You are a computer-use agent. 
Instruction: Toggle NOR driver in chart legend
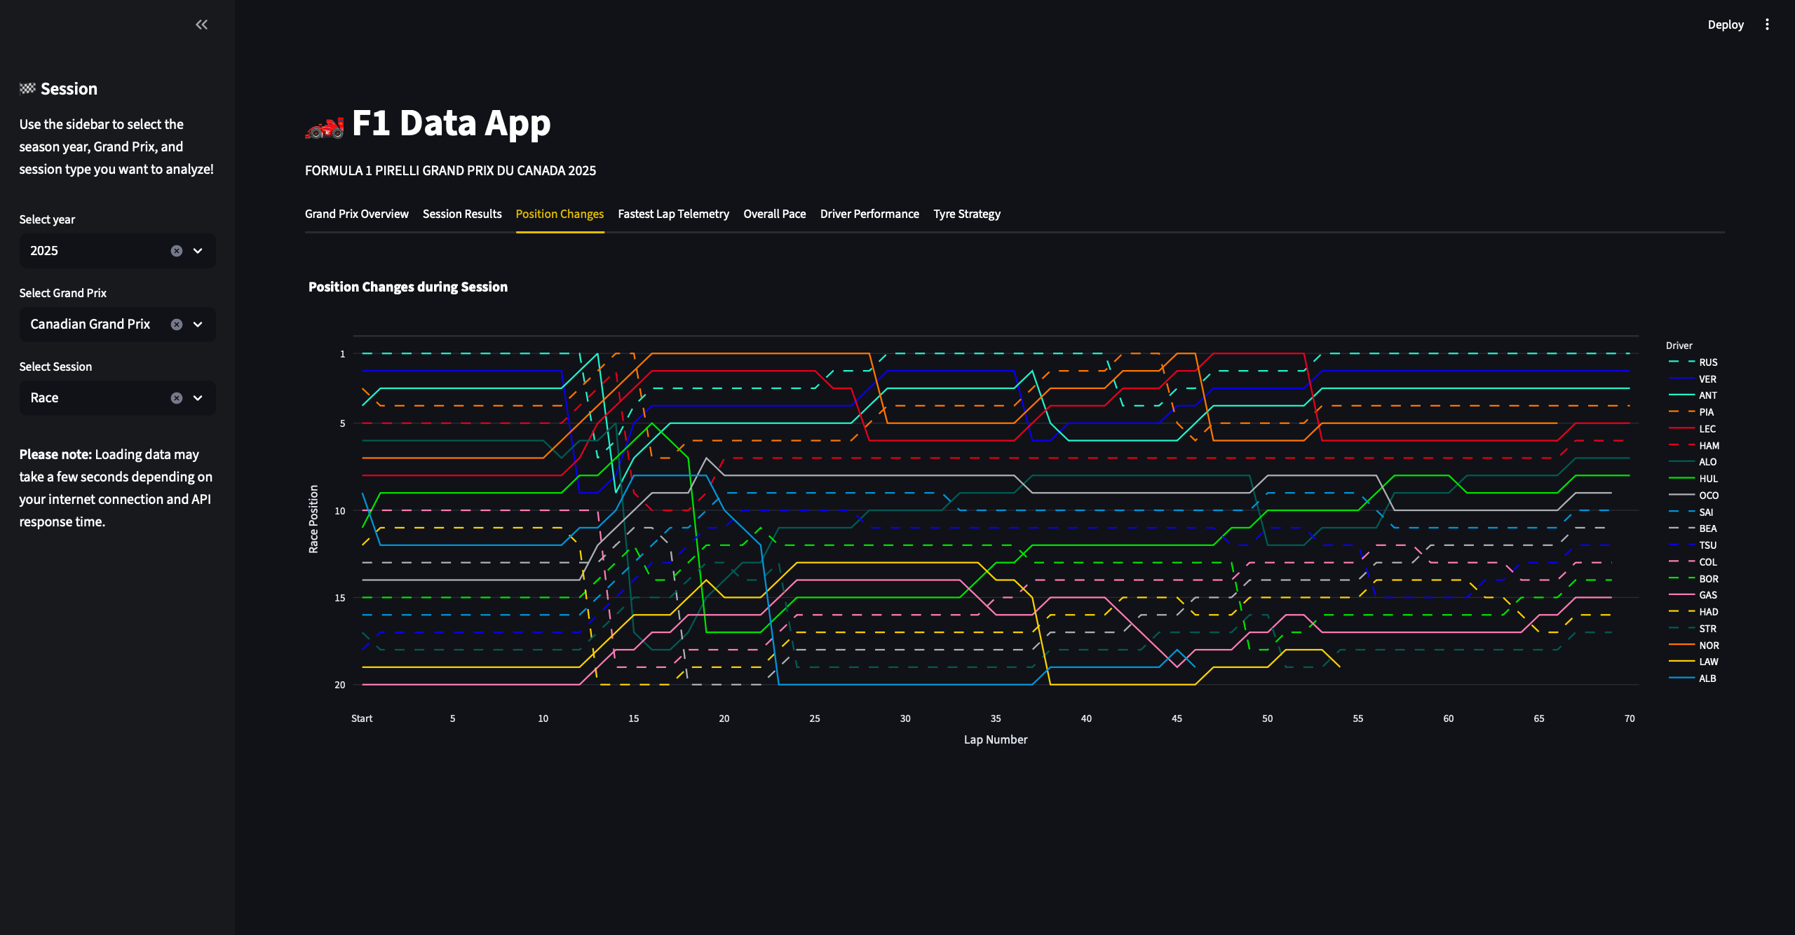pyautogui.click(x=1693, y=646)
